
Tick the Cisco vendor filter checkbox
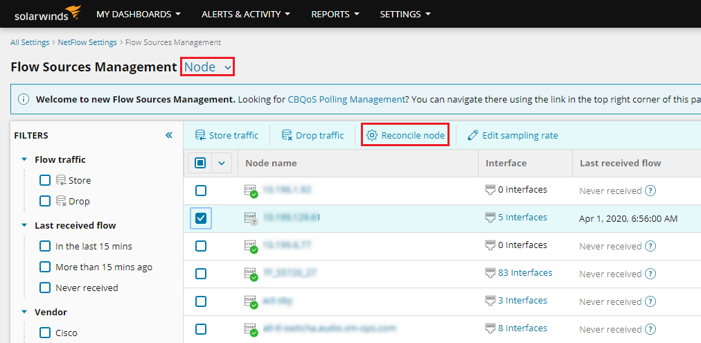pyautogui.click(x=45, y=333)
